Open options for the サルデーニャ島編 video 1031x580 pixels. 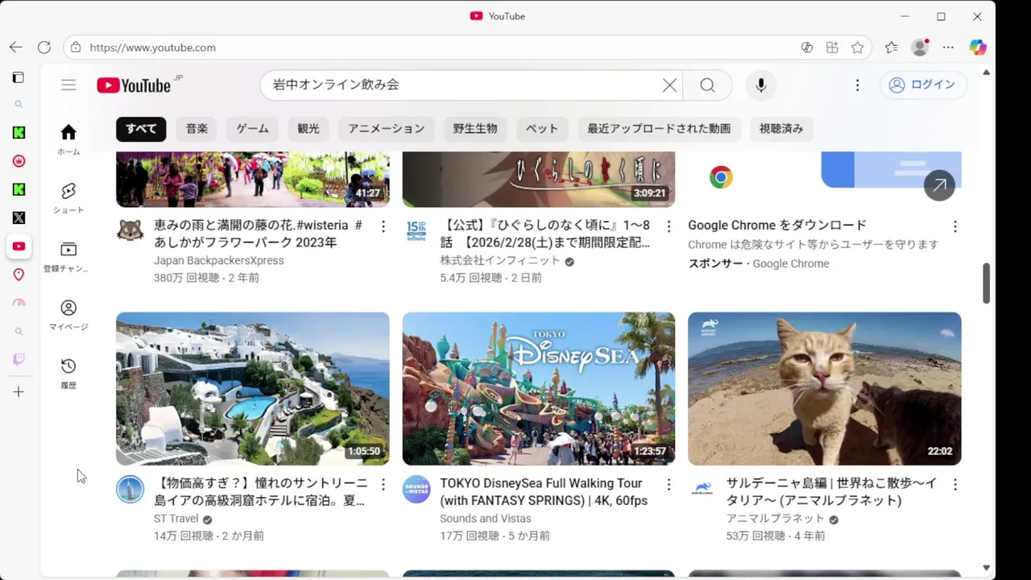[x=955, y=484]
